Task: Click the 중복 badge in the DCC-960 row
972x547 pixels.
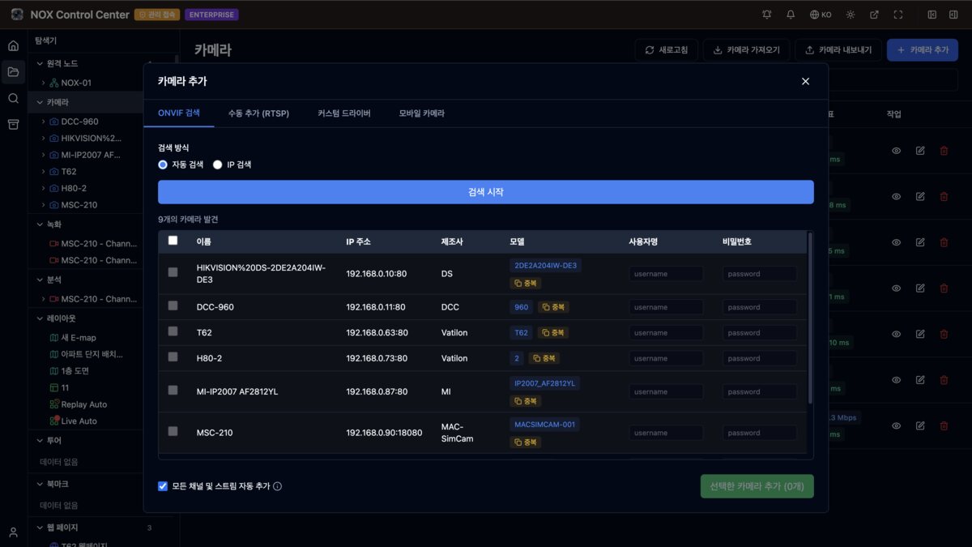Action: 554,307
